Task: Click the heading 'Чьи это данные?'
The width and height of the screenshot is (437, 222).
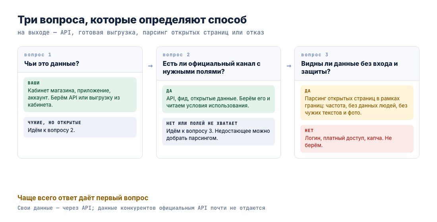Action: tap(52, 64)
